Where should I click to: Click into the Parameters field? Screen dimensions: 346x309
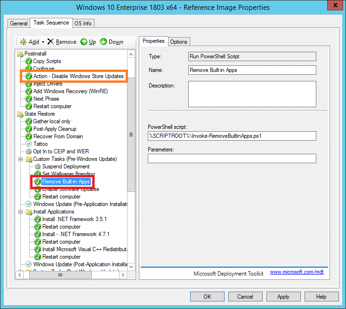click(232, 158)
